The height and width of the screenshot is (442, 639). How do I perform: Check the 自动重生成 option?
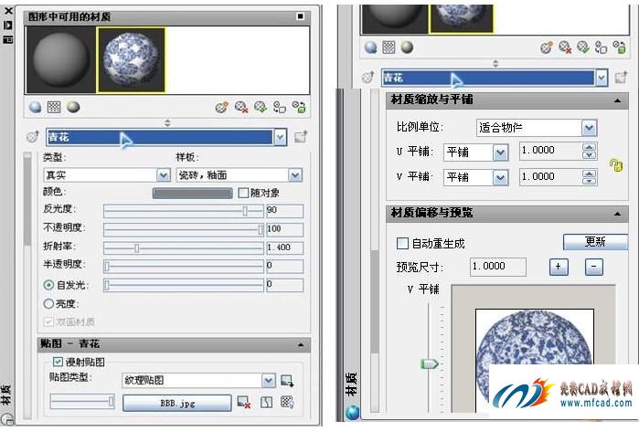point(402,244)
